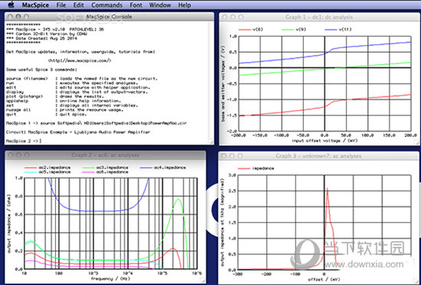Click the 'source <filename>' command line

82,79
